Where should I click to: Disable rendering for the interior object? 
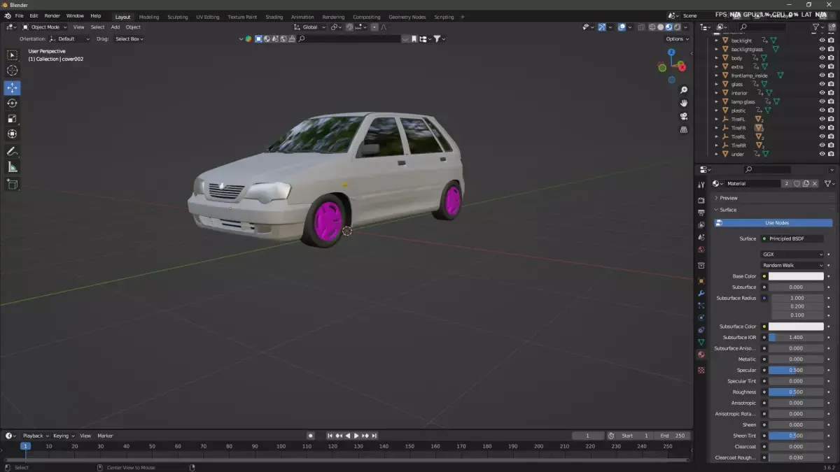[x=831, y=93]
